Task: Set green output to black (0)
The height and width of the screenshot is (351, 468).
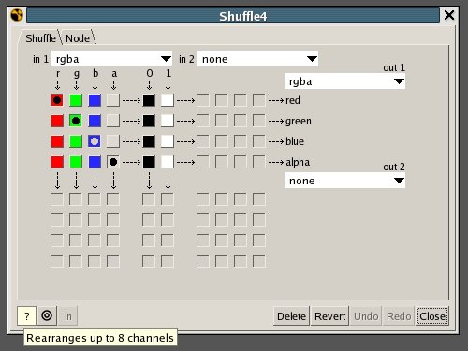Action: click(x=149, y=121)
